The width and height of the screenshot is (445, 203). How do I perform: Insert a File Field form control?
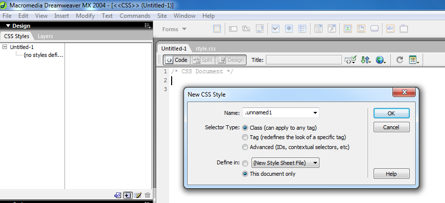click(x=361, y=29)
